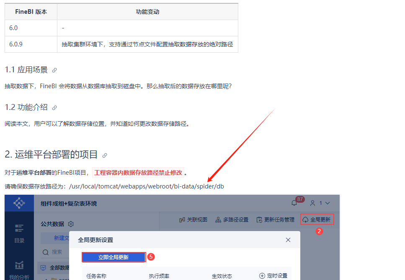Viewport: 405px width, 280px height.
Task: Click the 全局更新设置 dialog title
Action: pyautogui.click(x=95, y=240)
